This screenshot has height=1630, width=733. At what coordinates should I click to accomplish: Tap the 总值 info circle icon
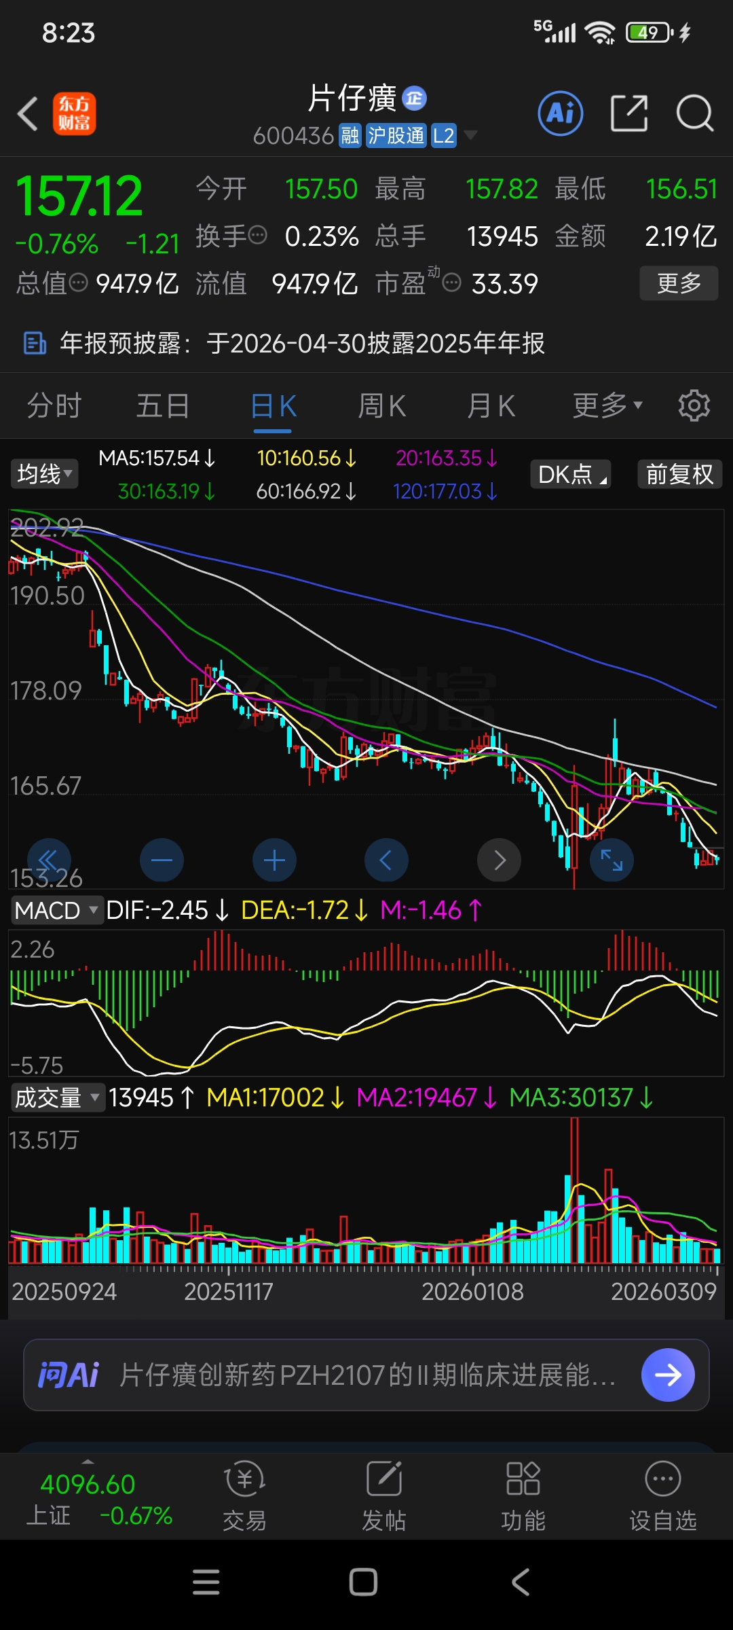click(x=79, y=282)
